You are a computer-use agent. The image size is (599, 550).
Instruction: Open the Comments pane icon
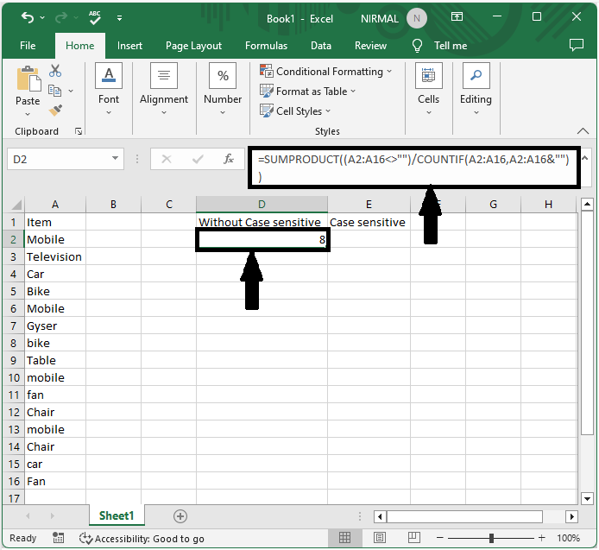(576, 45)
